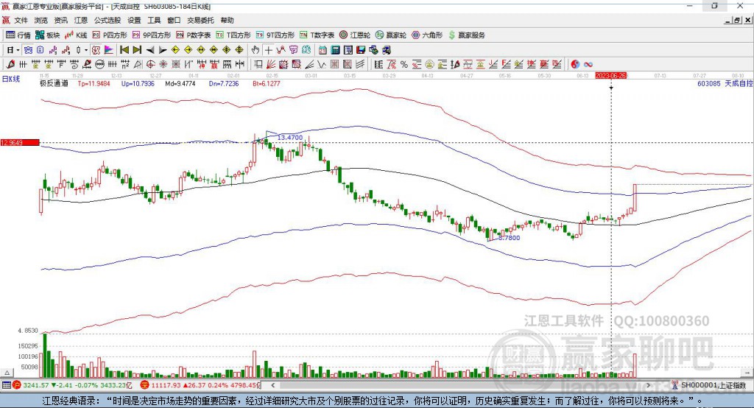The image size is (754, 408).
Task: Select the Tp=11.9484 indicator value
Action: click(94, 83)
